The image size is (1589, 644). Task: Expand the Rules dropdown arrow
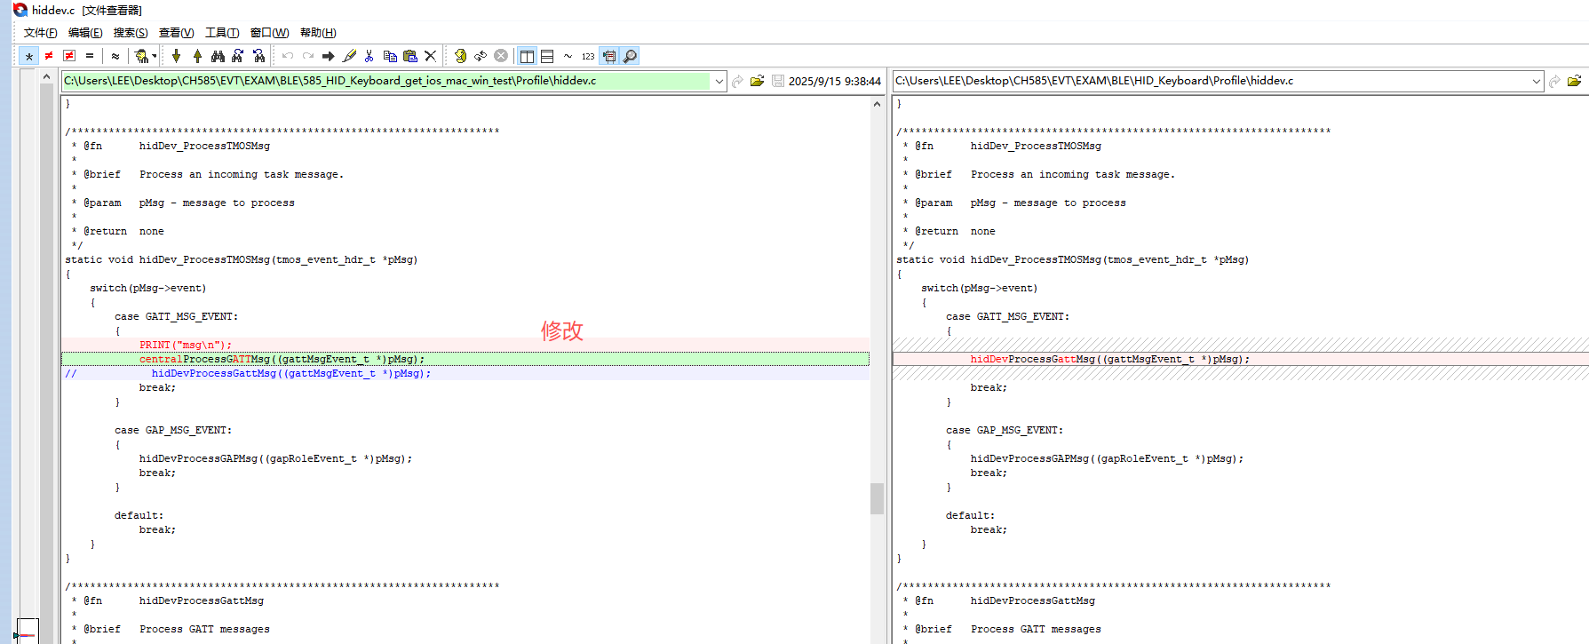click(x=155, y=56)
